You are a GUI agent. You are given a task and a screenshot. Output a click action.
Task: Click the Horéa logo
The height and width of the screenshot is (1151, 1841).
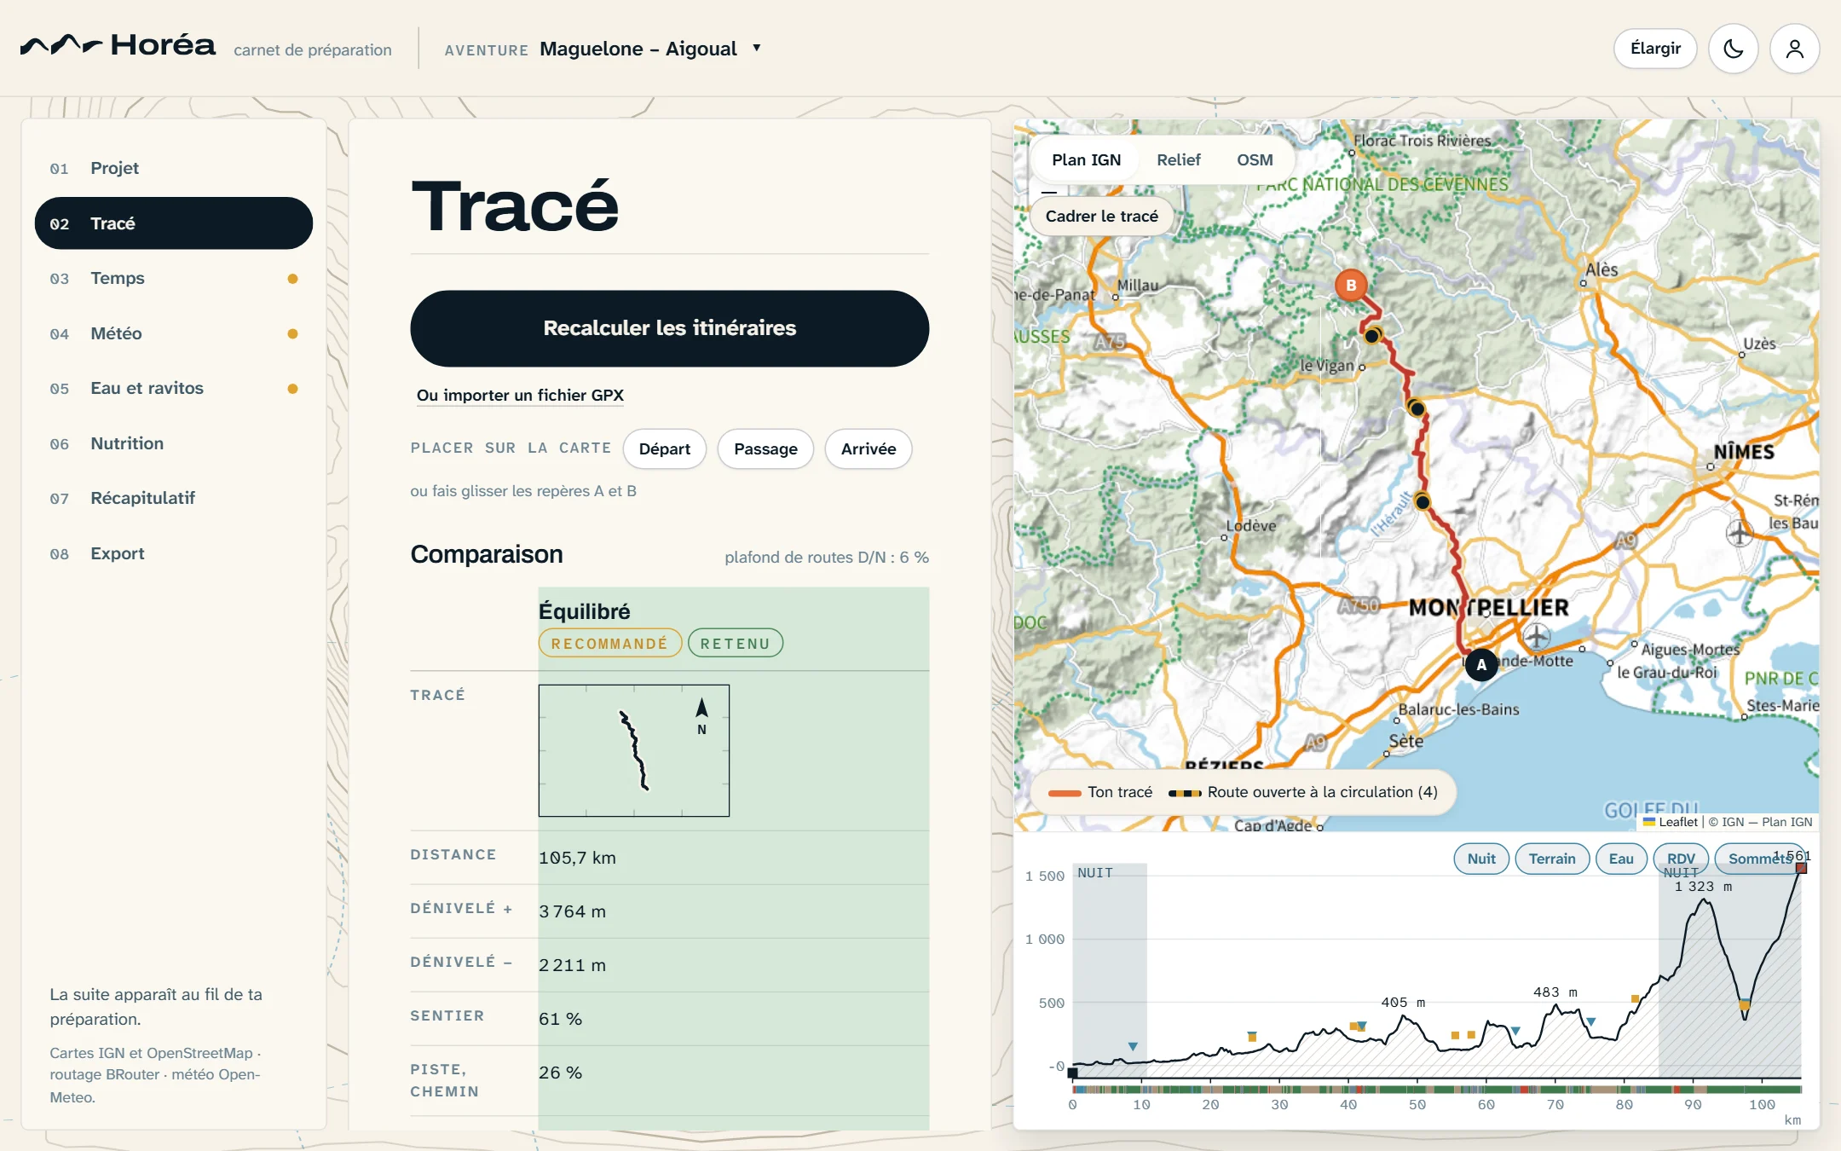coord(118,45)
